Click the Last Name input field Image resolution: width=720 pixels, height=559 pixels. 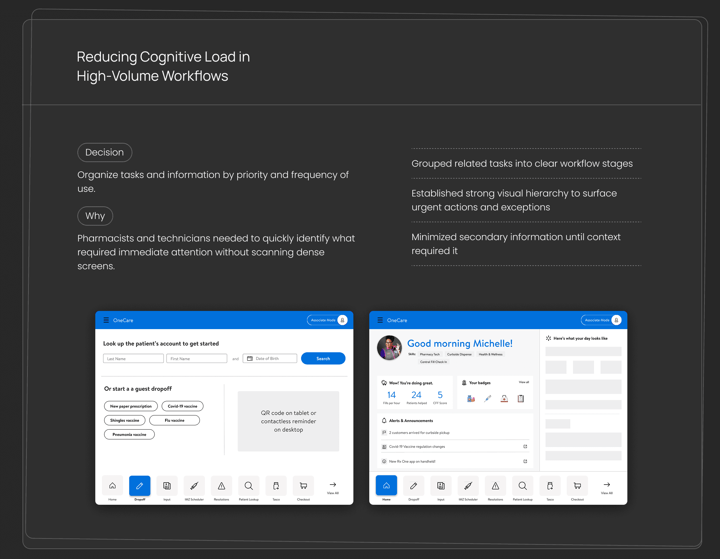click(133, 359)
